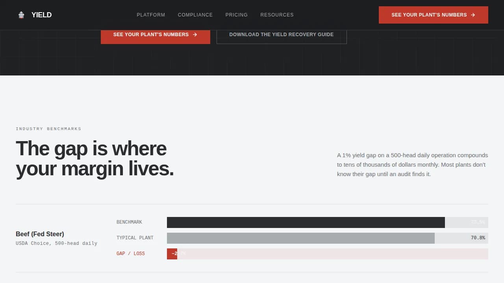The height and width of the screenshot is (283, 504).
Task: Click the Beef (Fed Steer) row title
Action: click(40, 234)
